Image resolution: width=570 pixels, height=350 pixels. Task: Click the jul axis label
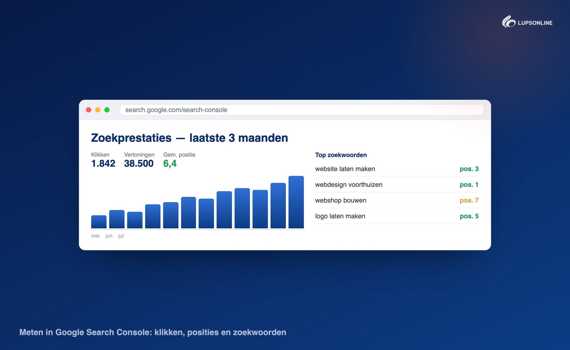(121, 236)
